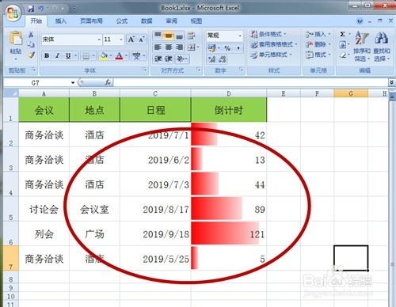The image size is (396, 307).
Task: Decrease decimal places
Action: coord(223,59)
